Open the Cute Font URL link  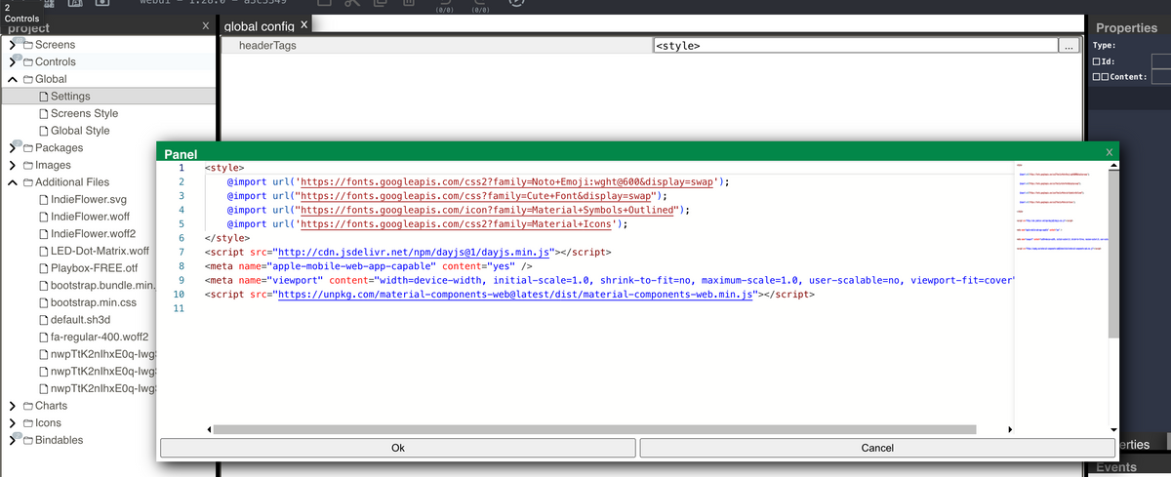click(x=475, y=195)
